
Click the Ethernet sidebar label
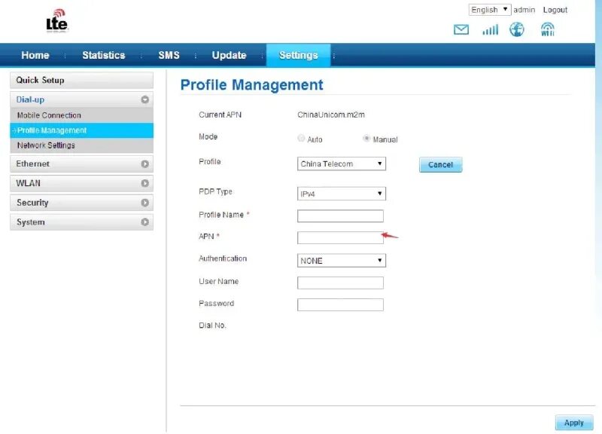tap(32, 164)
